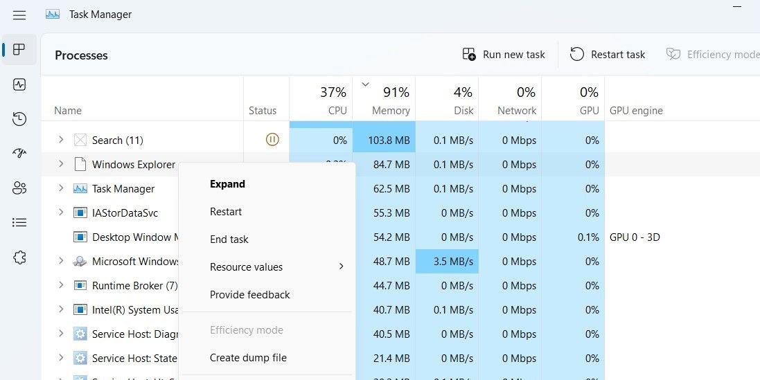This screenshot has width=760, height=380.
Task: Open the Performance page in sidebar
Action: [19, 84]
